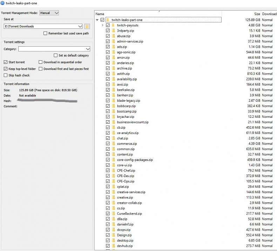The image size is (277, 251).
Task: Click the browse folder icon beside save path
Action: (x=87, y=26)
